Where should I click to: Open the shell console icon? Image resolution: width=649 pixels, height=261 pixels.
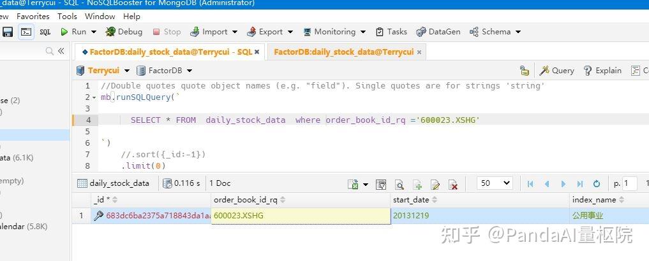click(27, 32)
